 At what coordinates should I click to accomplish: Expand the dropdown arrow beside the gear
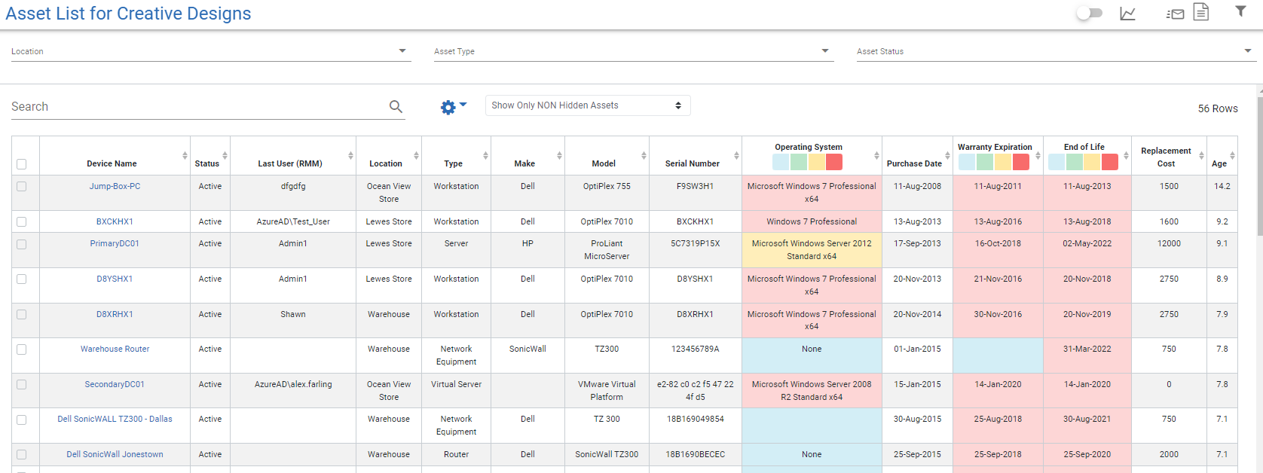pos(463,105)
